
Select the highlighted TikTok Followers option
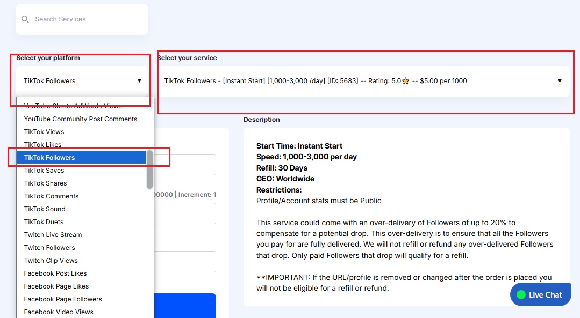click(81, 158)
